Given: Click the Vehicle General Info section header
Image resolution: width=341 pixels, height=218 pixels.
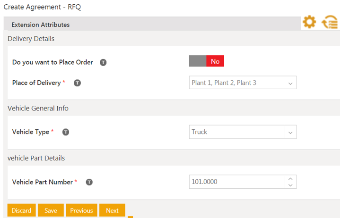Looking at the screenshot, I should (38, 108).
